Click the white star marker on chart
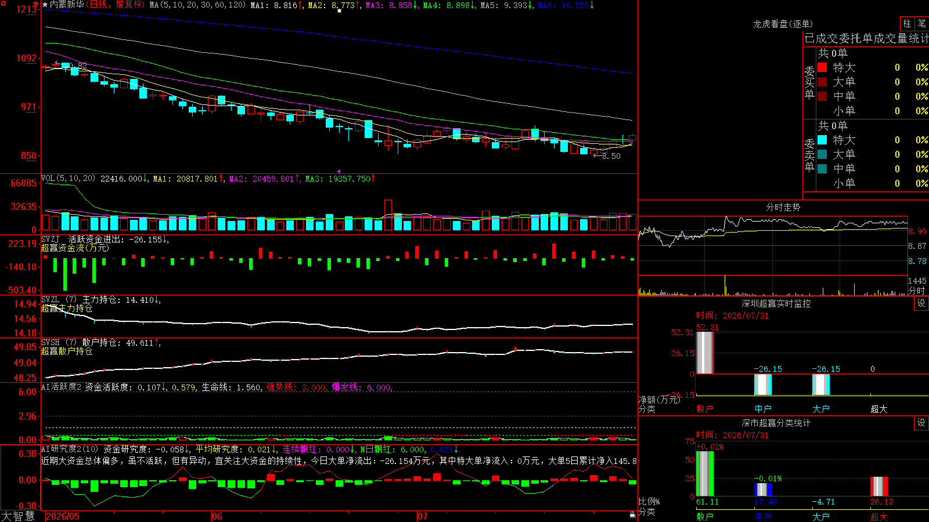This screenshot has height=522, width=929. [339, 10]
